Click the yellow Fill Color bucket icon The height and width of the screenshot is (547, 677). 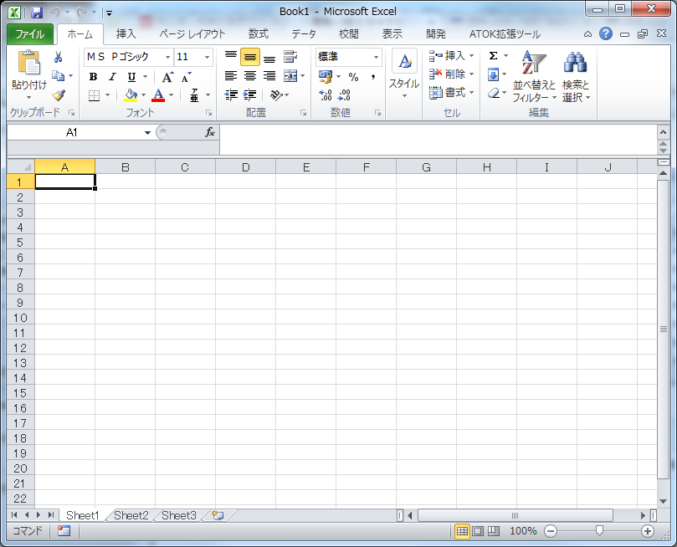coord(131,95)
